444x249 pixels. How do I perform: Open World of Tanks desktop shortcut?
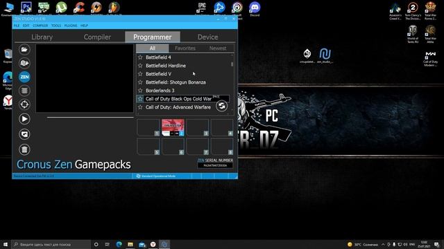413,34
